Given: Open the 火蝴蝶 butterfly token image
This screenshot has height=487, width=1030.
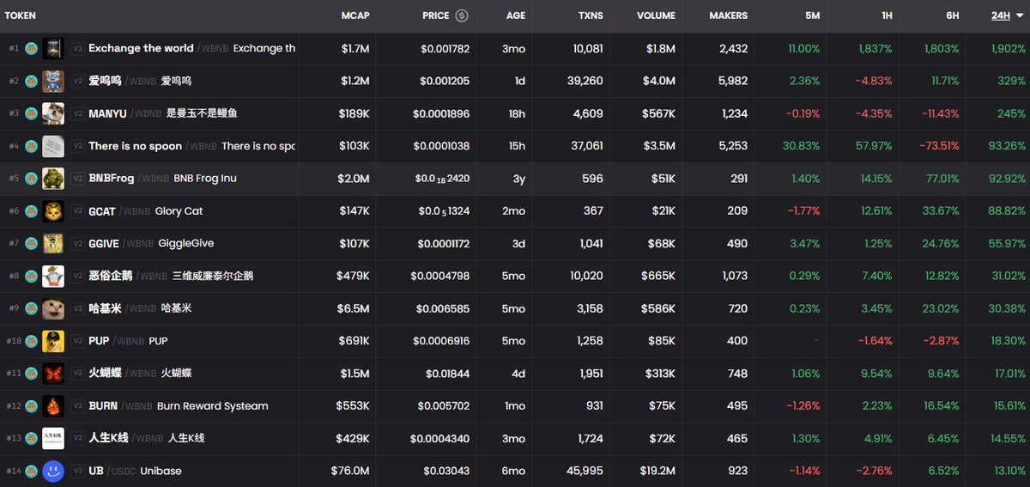Looking at the screenshot, I should click(53, 374).
